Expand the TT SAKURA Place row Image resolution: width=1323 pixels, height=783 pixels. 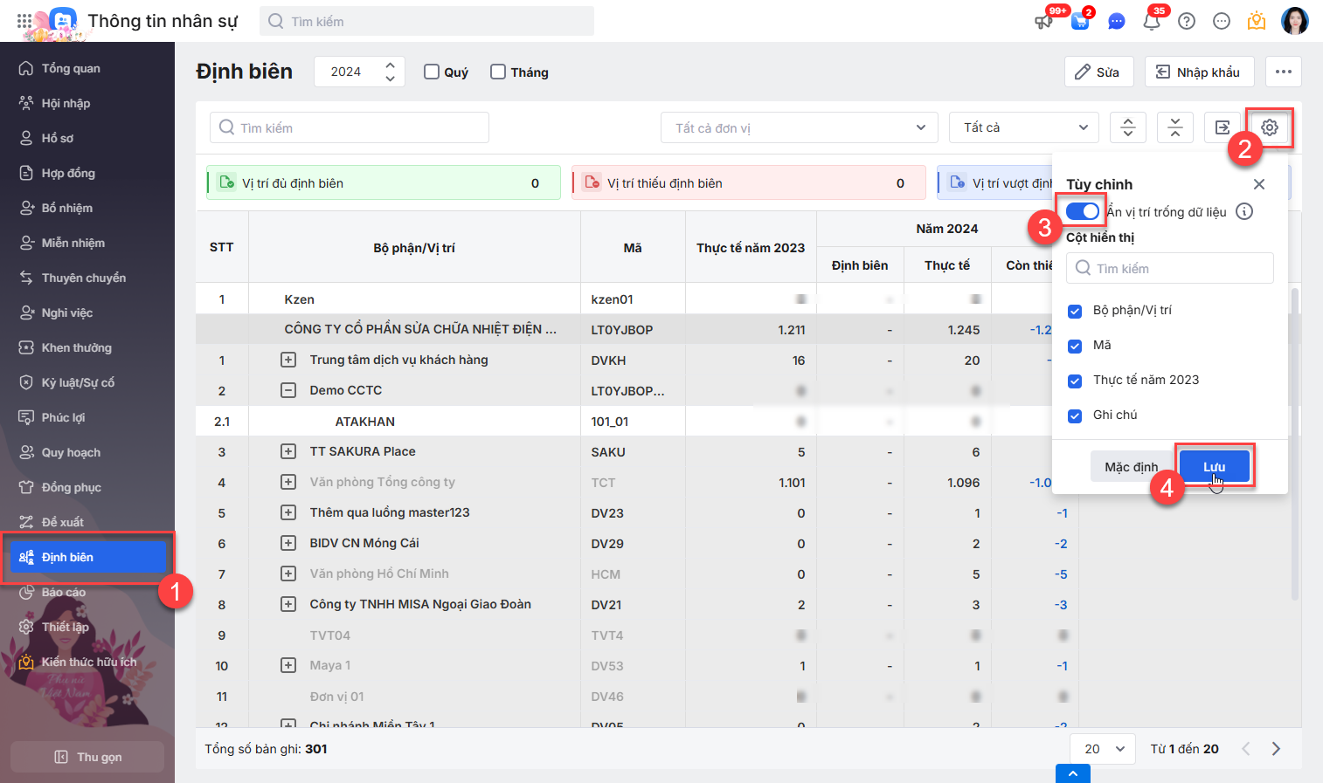(x=288, y=451)
